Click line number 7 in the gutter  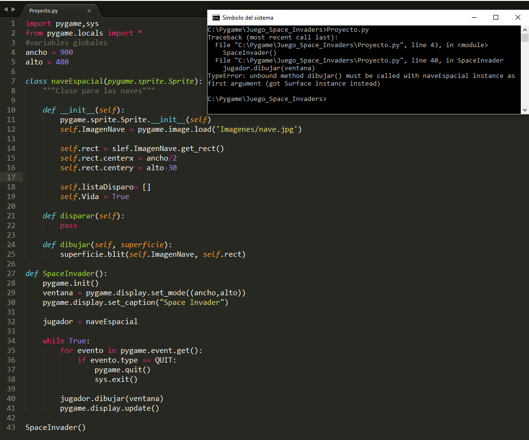pos(13,81)
